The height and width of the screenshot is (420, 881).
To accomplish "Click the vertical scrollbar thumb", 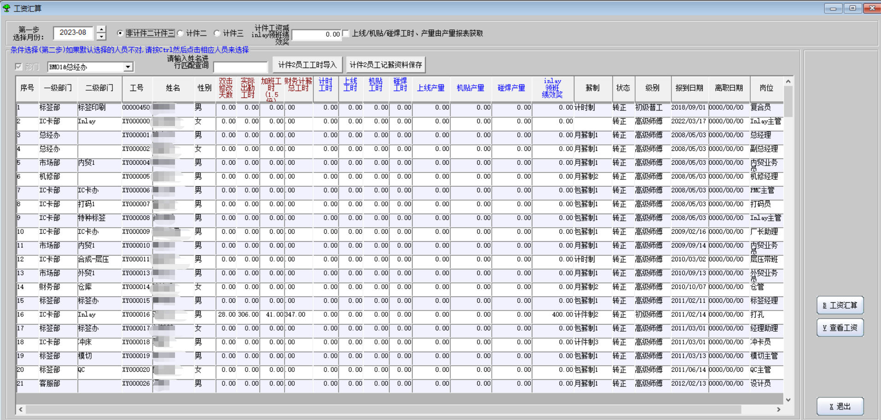I will click(788, 101).
